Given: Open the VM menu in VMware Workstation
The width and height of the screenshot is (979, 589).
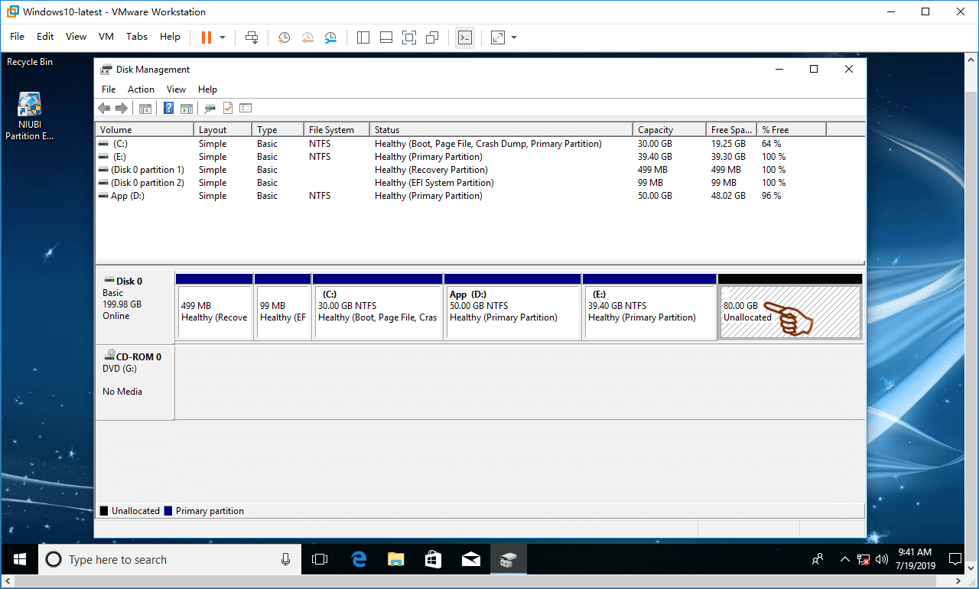Looking at the screenshot, I should pyautogui.click(x=106, y=37).
